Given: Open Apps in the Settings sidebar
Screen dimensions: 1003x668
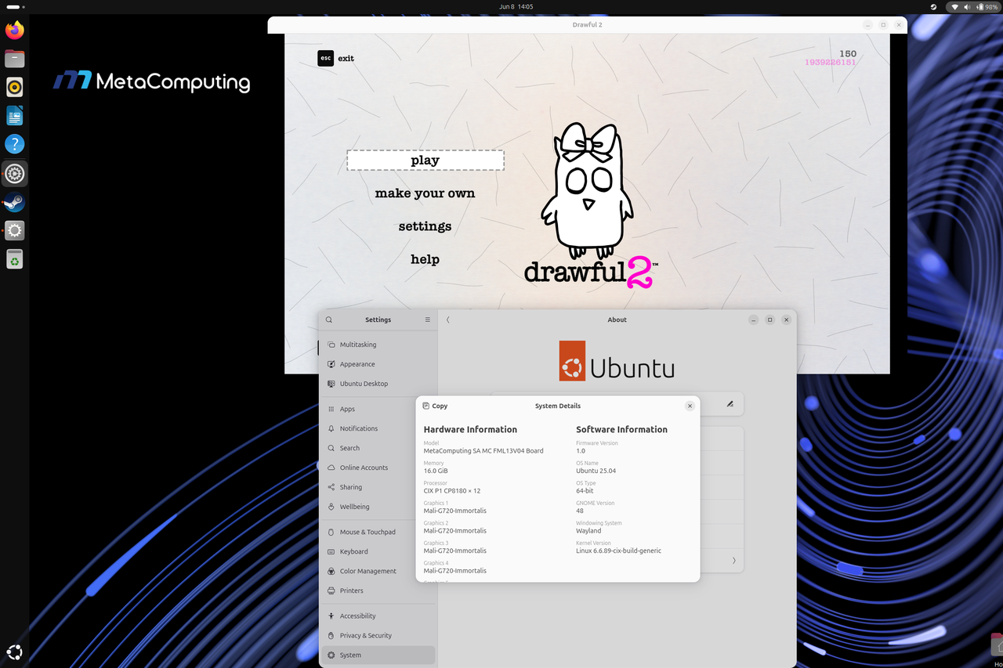Looking at the screenshot, I should pyautogui.click(x=378, y=409).
